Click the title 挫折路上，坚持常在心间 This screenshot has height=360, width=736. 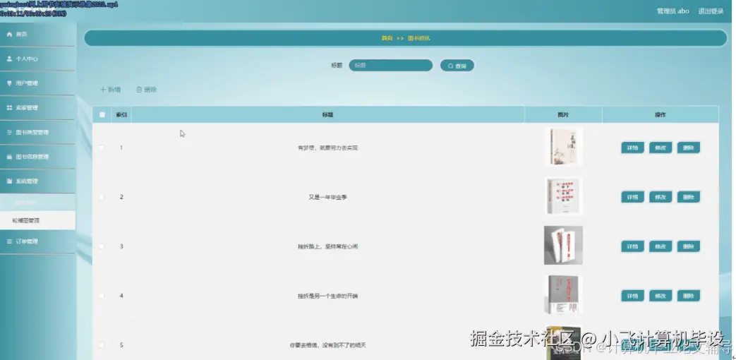(327, 246)
